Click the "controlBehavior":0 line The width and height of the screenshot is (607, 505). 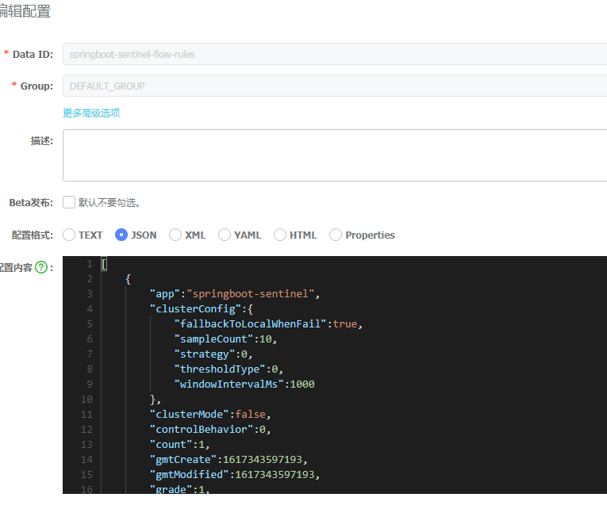coord(210,430)
